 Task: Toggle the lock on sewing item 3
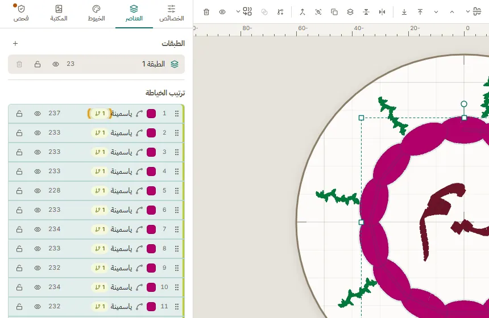[19, 152]
